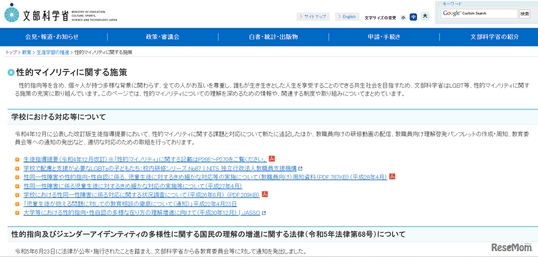Viewport: 538px width, 257px height.
Task: Select the 中 medium font size option
Action: tap(414, 16)
